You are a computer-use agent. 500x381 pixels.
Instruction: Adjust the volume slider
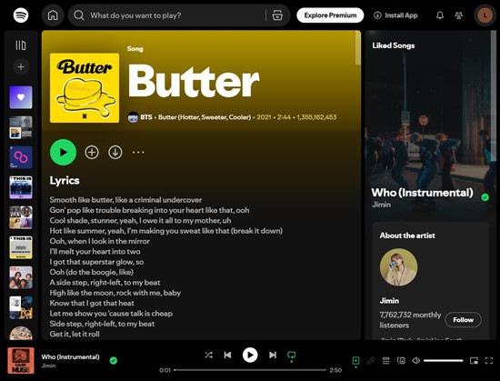click(444, 361)
